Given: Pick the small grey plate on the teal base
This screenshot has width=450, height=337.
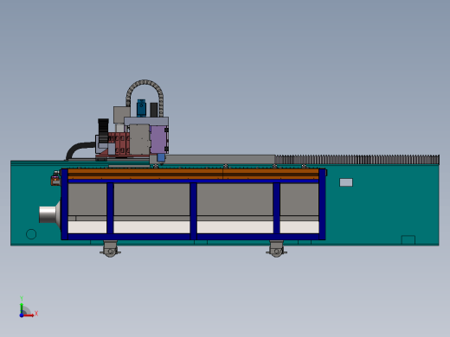Looking at the screenshot, I should tap(346, 182).
